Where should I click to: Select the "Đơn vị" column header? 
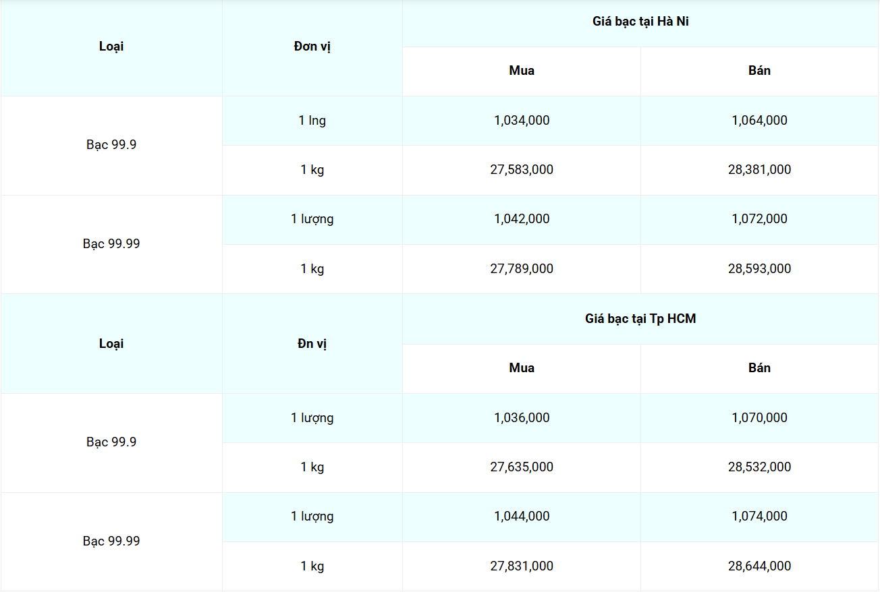pos(312,47)
